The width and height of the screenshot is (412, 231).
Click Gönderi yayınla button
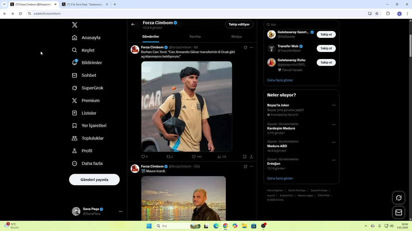pyautogui.click(x=94, y=180)
